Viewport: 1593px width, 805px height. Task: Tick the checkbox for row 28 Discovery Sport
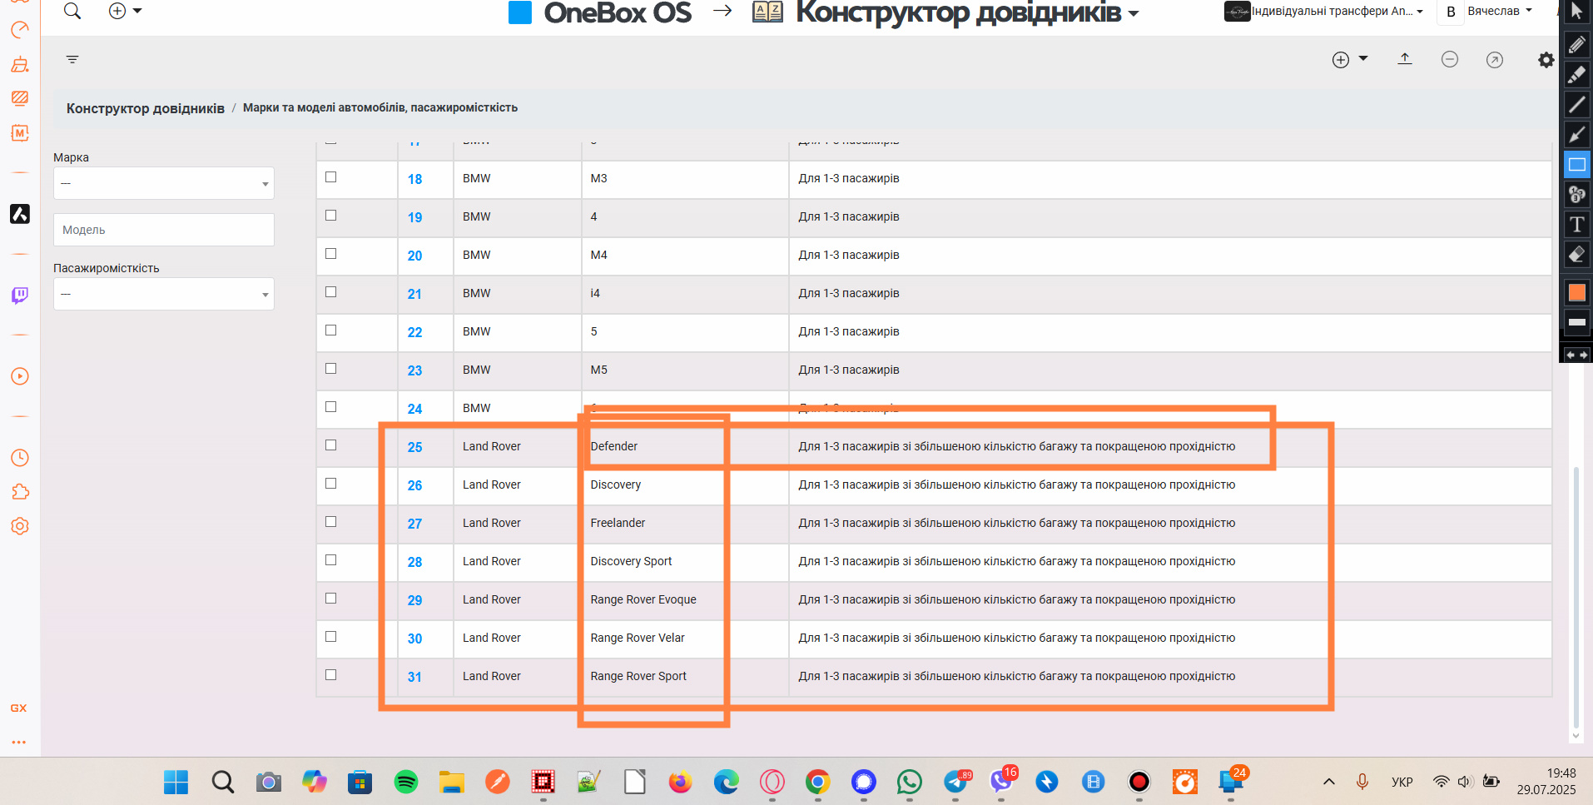coord(330,559)
